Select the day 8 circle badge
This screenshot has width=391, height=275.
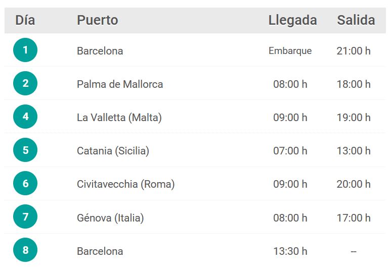click(25, 250)
